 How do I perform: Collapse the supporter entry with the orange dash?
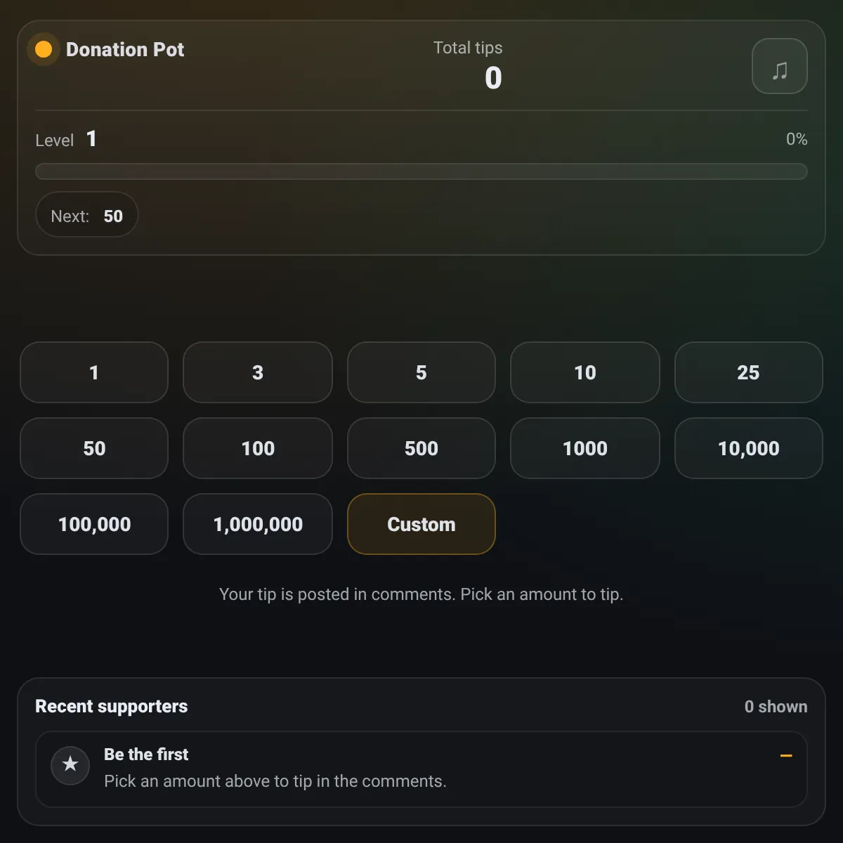[x=786, y=756]
